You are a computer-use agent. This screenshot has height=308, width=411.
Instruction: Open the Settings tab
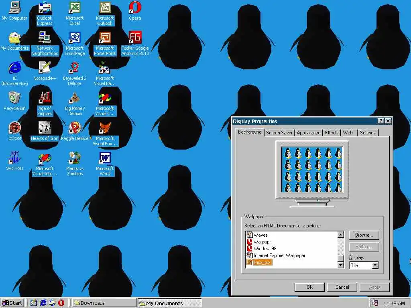pos(368,133)
